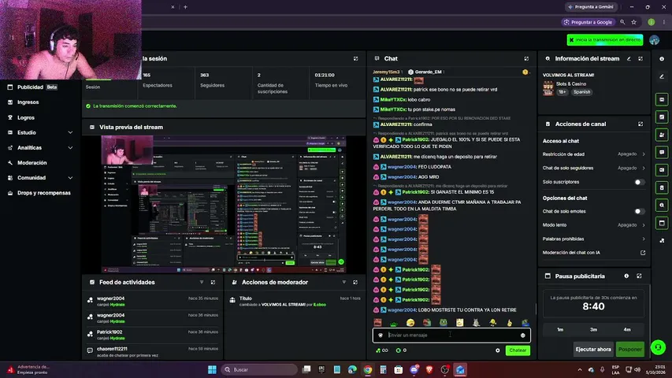Click the chat identity badge in message box
Viewport: 672px width, 378px height.
pyautogui.click(x=381, y=335)
